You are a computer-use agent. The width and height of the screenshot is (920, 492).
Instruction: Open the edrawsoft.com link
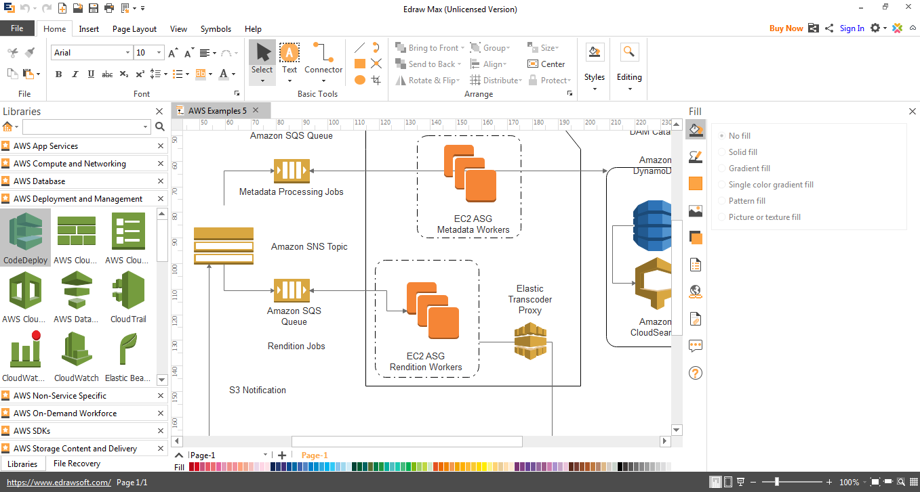click(58, 483)
